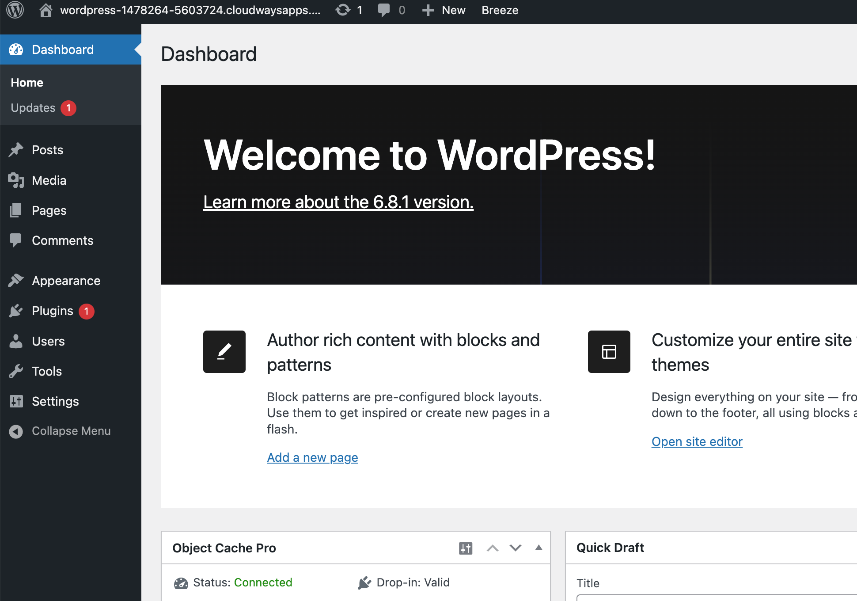Click the Media library icon
This screenshot has width=857, height=601.
[x=16, y=180]
